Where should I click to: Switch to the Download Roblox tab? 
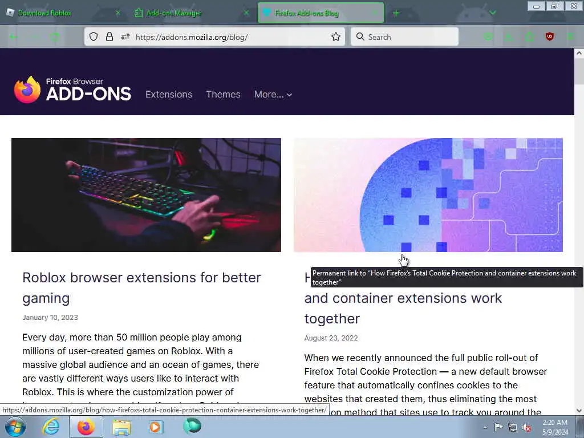[x=63, y=13]
